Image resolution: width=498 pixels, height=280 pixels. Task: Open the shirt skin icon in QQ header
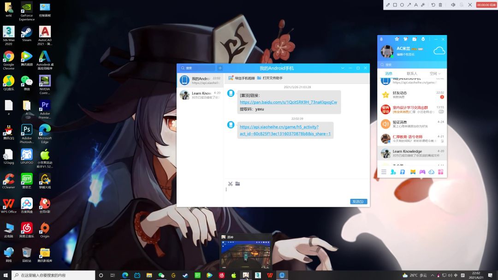406,39
